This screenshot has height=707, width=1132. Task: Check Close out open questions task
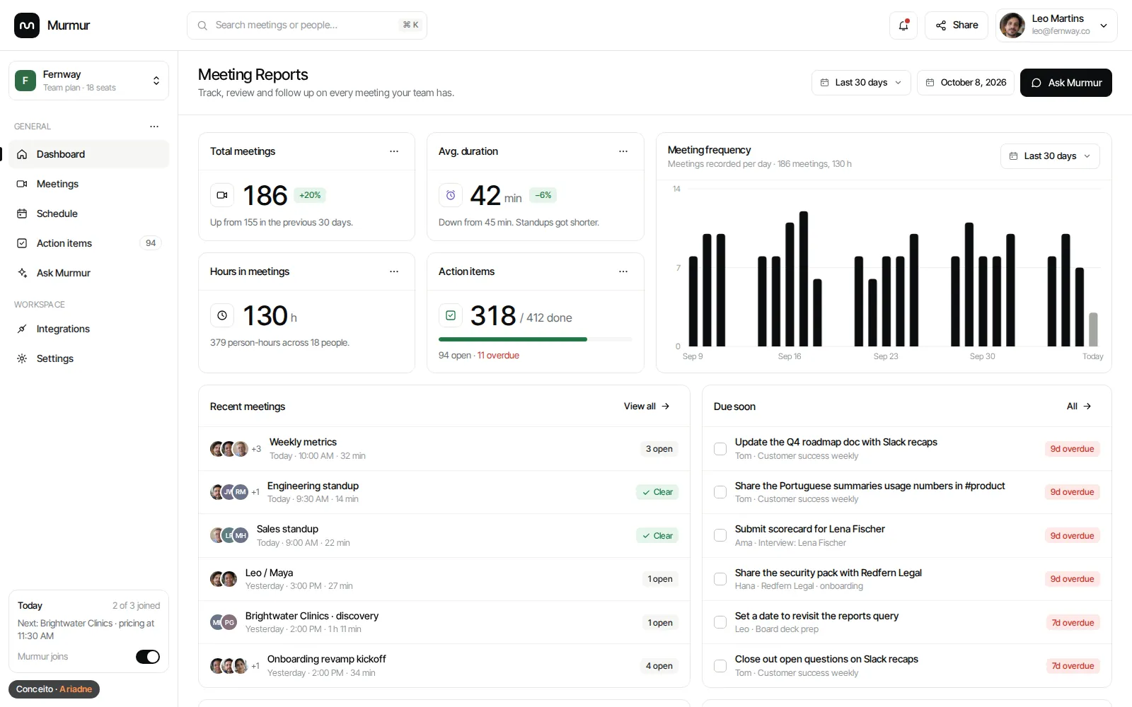[720, 666]
